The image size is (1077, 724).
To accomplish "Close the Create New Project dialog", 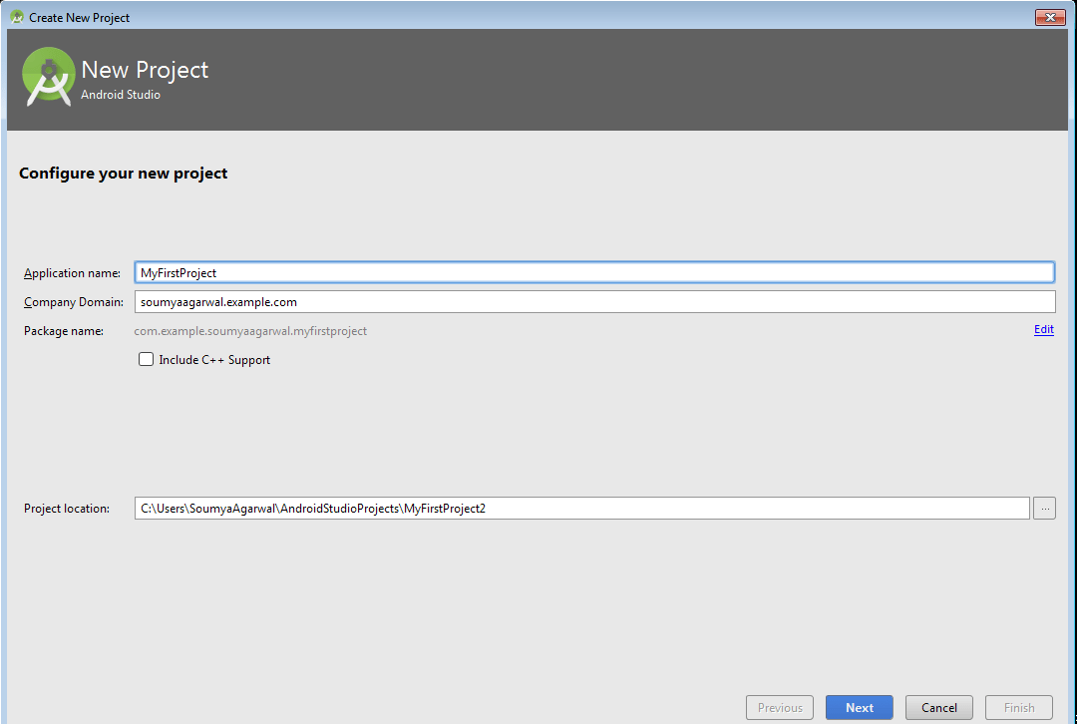I will click(1049, 17).
